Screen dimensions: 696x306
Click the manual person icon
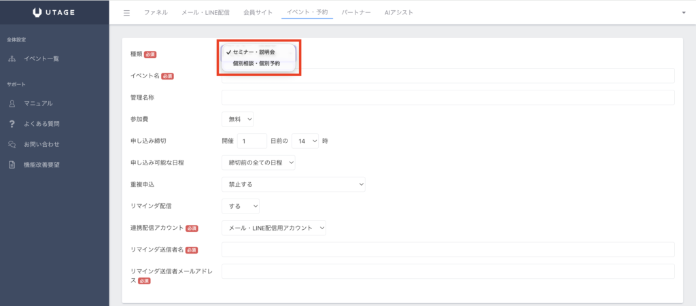(x=12, y=103)
